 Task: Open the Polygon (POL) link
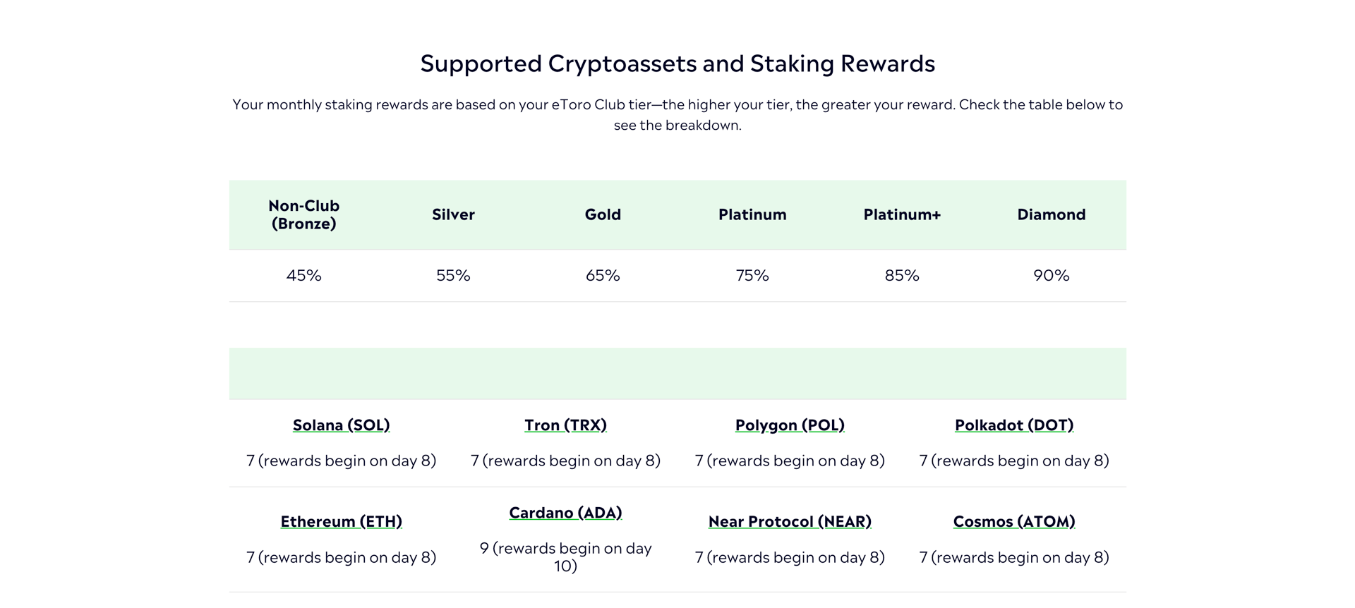(790, 425)
